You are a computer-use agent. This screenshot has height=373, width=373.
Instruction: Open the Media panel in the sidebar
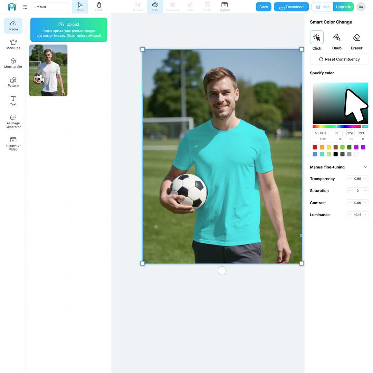click(13, 26)
